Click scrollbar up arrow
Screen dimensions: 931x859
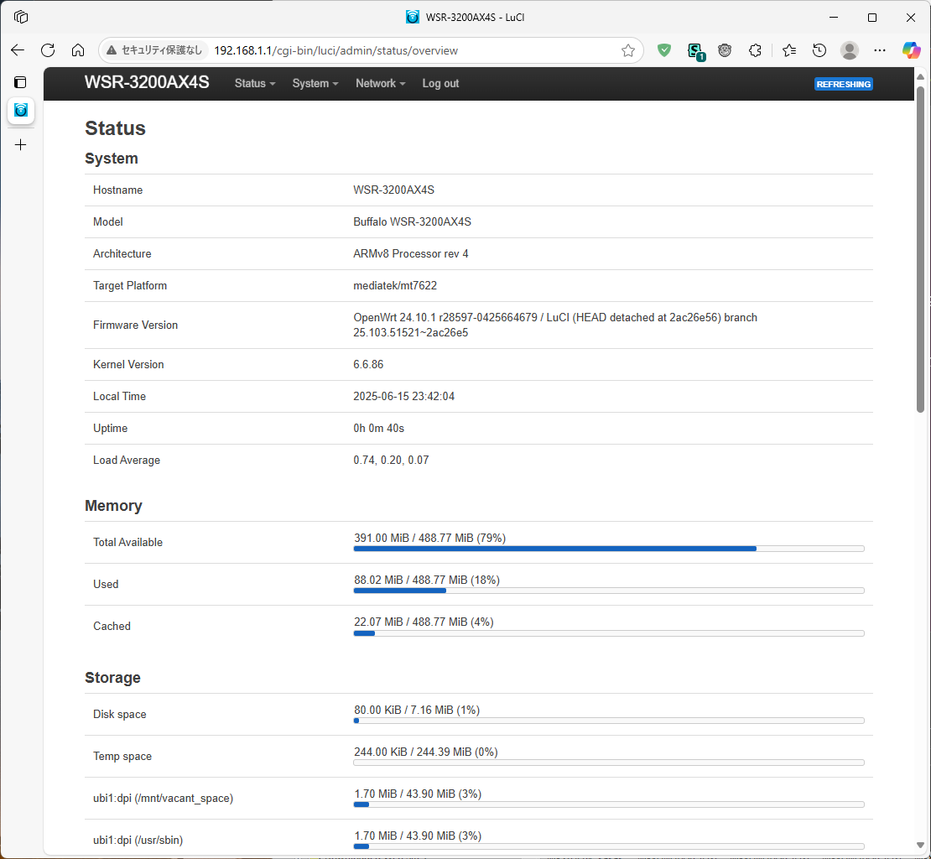920,76
